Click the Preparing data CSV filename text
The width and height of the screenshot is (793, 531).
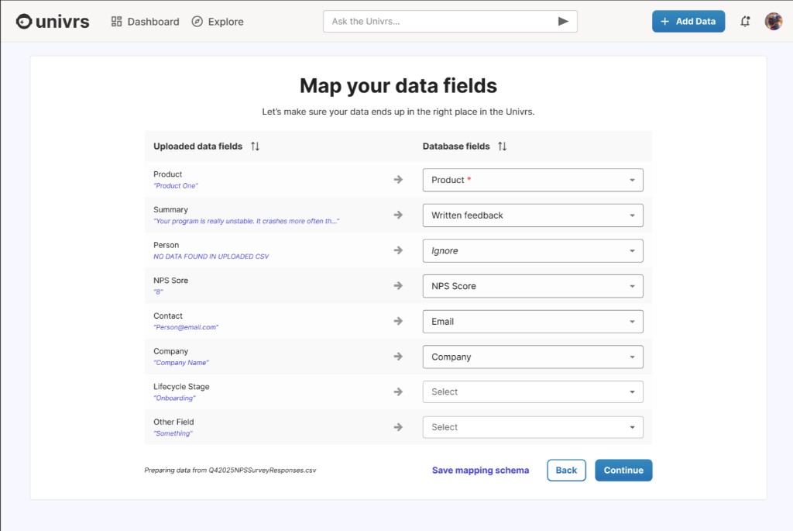pyautogui.click(x=230, y=471)
